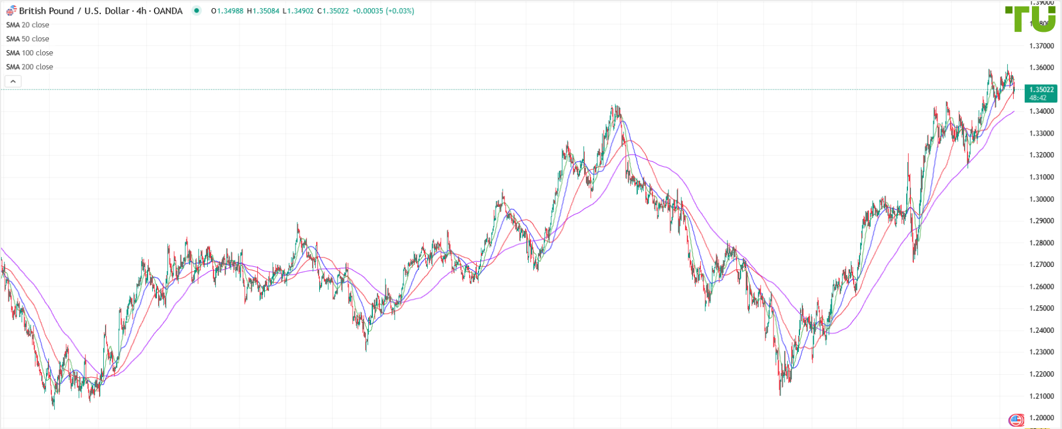Click the GBP/USD flag pair icon
The width and height of the screenshot is (1062, 429).
[x=11, y=11]
